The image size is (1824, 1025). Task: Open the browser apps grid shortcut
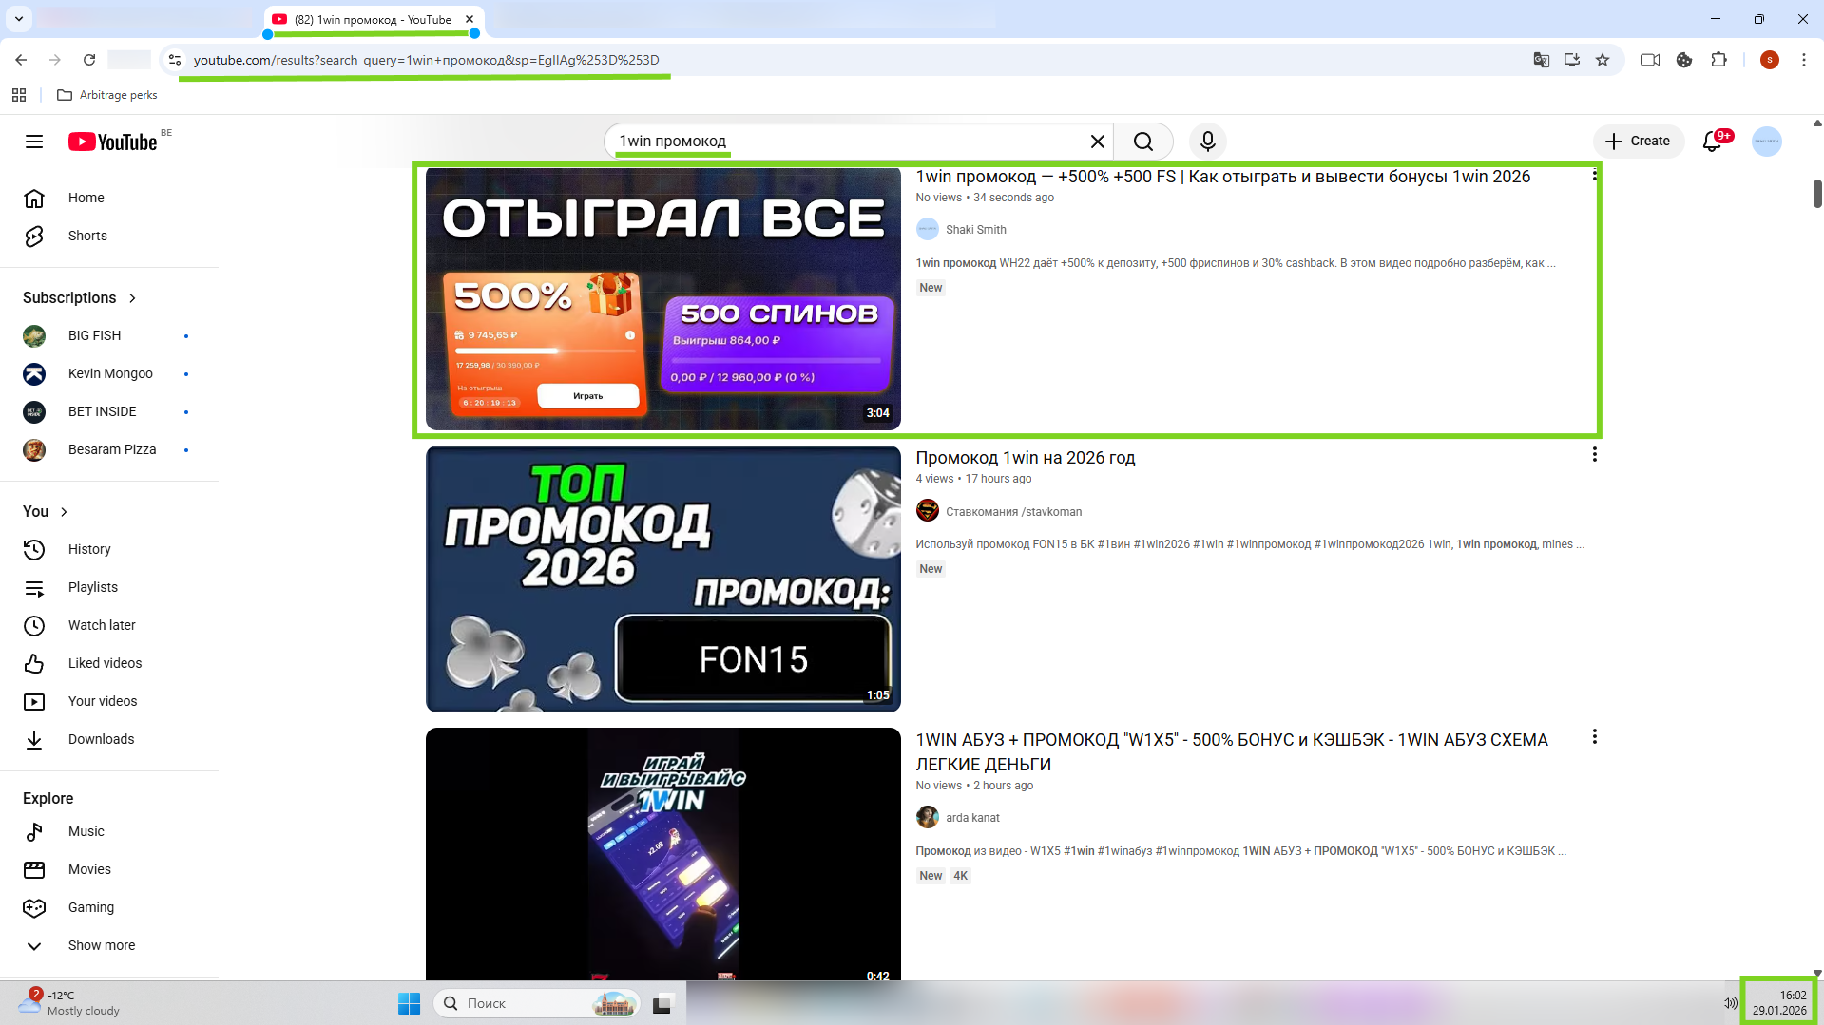[x=19, y=95]
